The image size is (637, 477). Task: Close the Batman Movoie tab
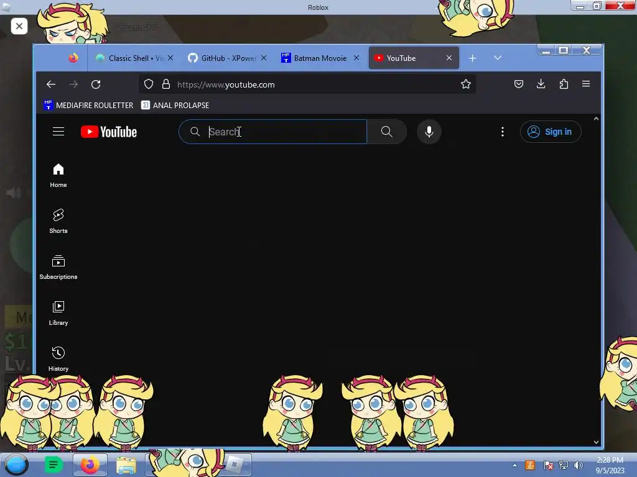click(356, 58)
